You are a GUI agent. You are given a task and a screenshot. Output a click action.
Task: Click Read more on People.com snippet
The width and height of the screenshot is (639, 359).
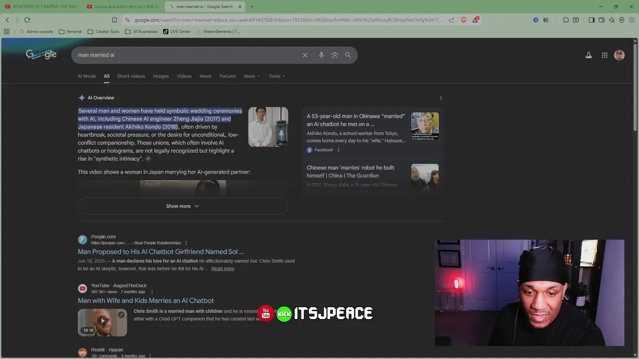(223, 269)
